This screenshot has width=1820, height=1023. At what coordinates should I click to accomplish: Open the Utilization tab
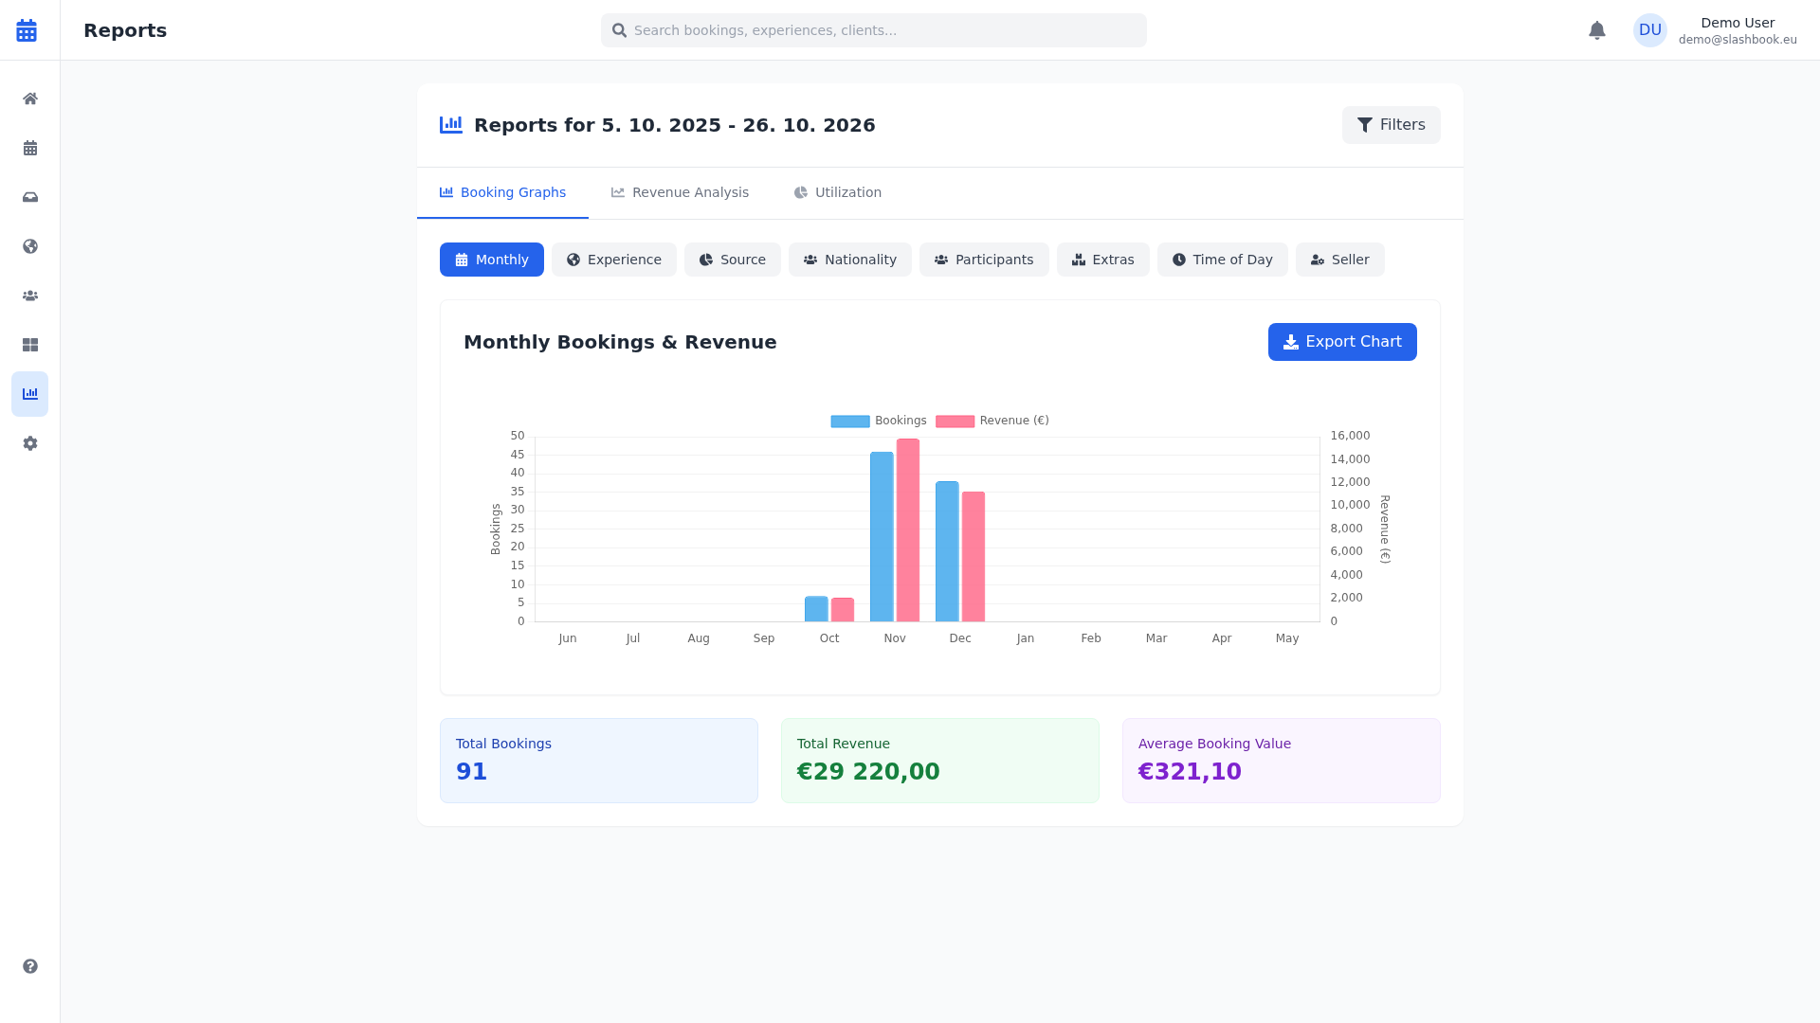[x=837, y=192]
